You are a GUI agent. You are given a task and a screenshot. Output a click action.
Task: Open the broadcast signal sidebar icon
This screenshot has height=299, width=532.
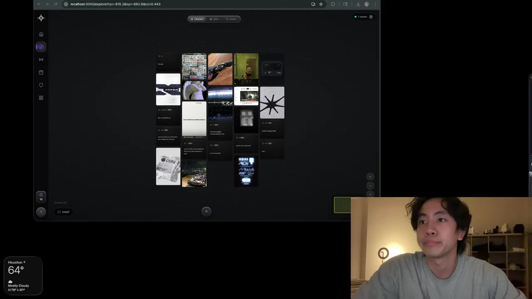pos(41,59)
